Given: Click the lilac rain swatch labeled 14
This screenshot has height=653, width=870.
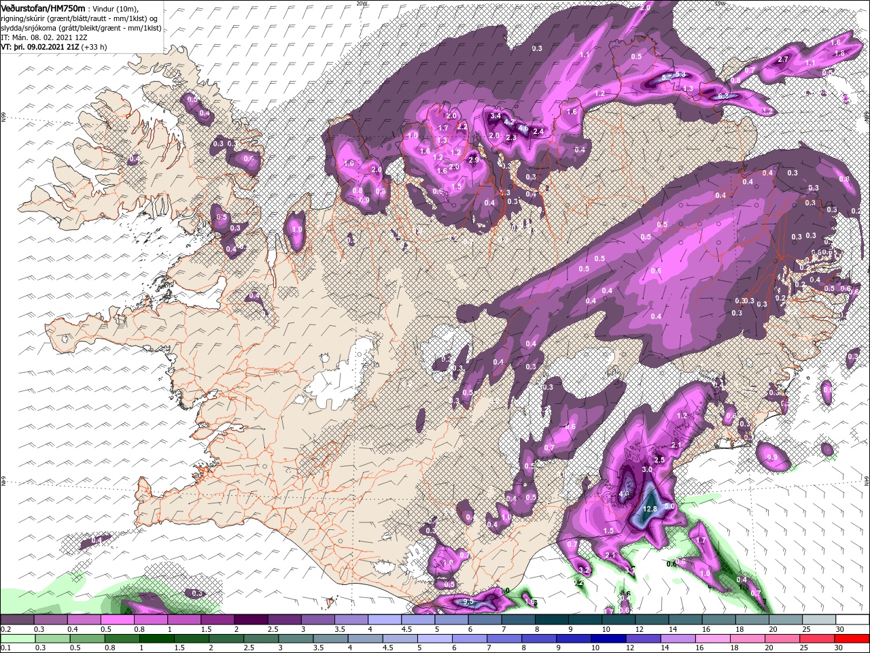Looking at the screenshot, I should (678, 639).
